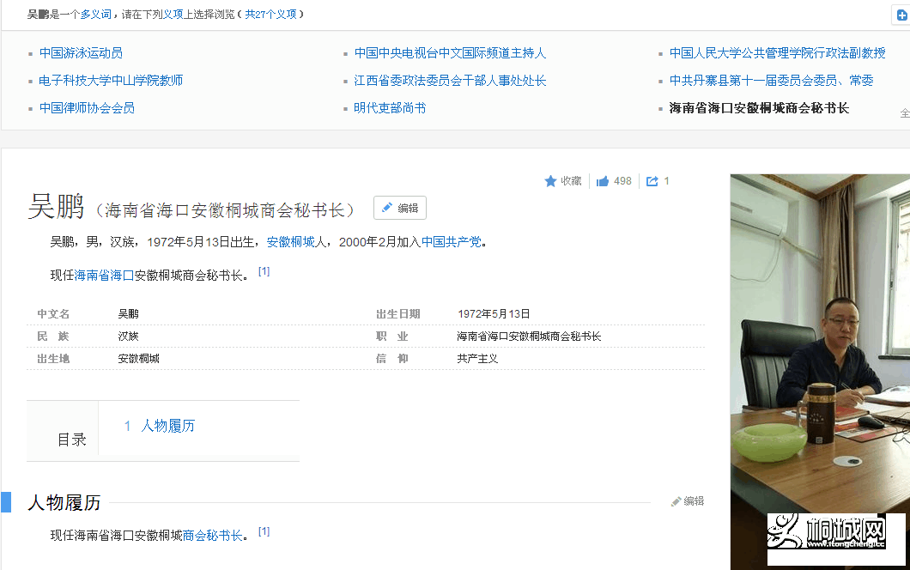Follow the 安徽桐城 link in the summary
910x570 pixels.
[290, 242]
